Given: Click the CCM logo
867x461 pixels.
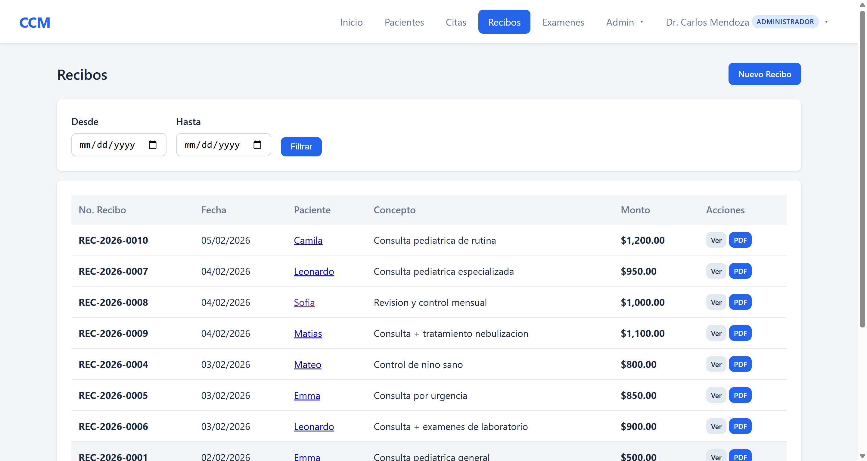Looking at the screenshot, I should (35, 23).
